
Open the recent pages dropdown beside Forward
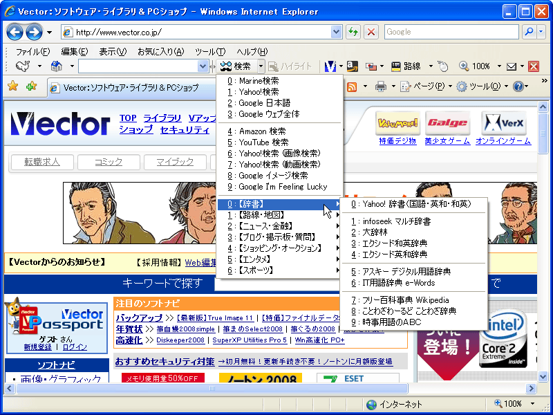click(x=49, y=33)
